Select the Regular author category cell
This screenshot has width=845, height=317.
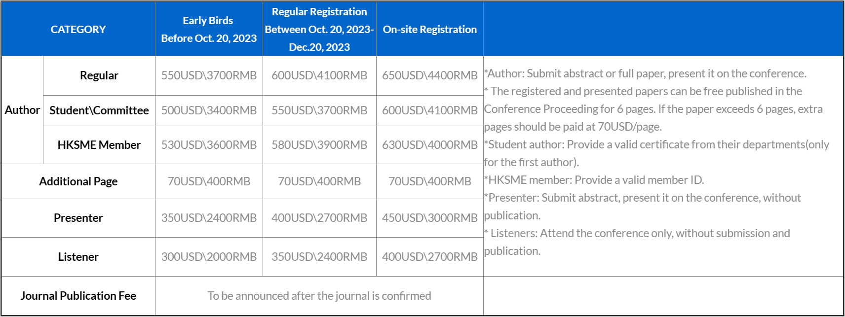tap(99, 75)
